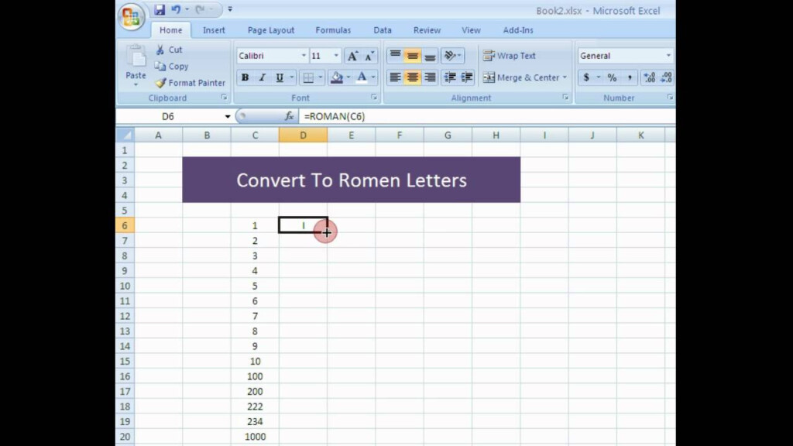This screenshot has height=446, width=793.
Task: Open the Home ribbon tab
Action: pos(171,30)
